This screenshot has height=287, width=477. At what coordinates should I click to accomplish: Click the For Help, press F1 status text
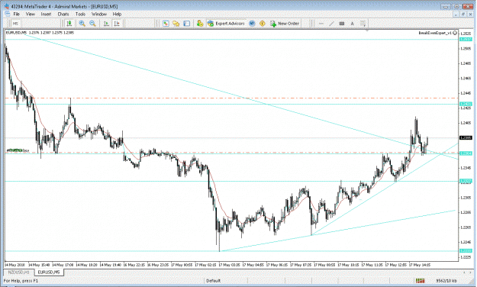point(21,281)
